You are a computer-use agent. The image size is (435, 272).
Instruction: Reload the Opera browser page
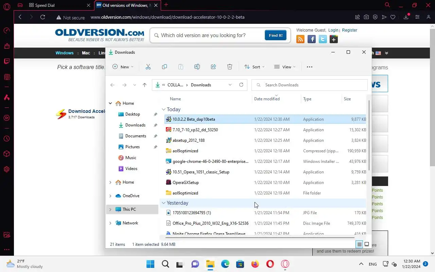[42, 17]
